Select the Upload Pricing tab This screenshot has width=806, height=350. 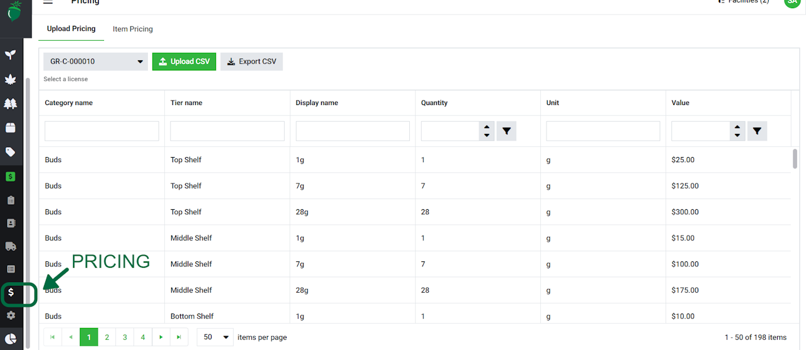coord(71,29)
